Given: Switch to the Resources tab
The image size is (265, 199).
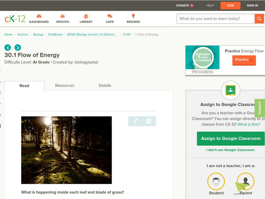Looking at the screenshot, I should pos(65,86).
